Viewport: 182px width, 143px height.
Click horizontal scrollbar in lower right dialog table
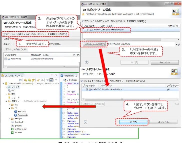point(122,99)
